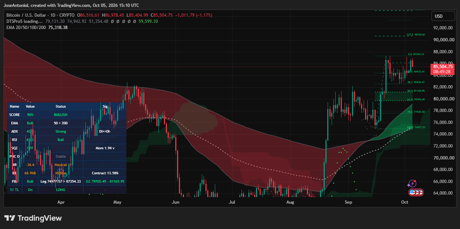The width and height of the screenshot is (460, 229).
Task: Click the Jul date on time axis
Action: [x=232, y=202]
